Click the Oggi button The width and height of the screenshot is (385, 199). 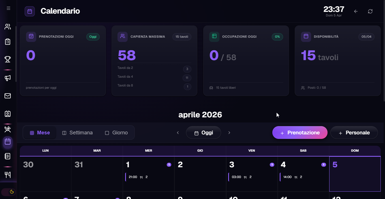point(204,133)
